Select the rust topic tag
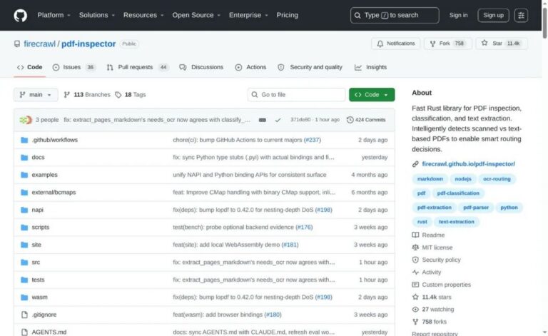 point(422,222)
